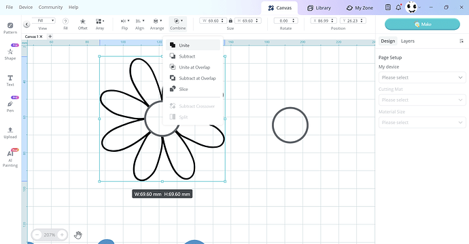Select the Pen tool
The height and width of the screenshot is (244, 469).
point(10,106)
